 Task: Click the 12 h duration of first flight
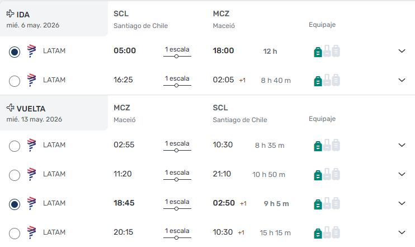point(270,52)
